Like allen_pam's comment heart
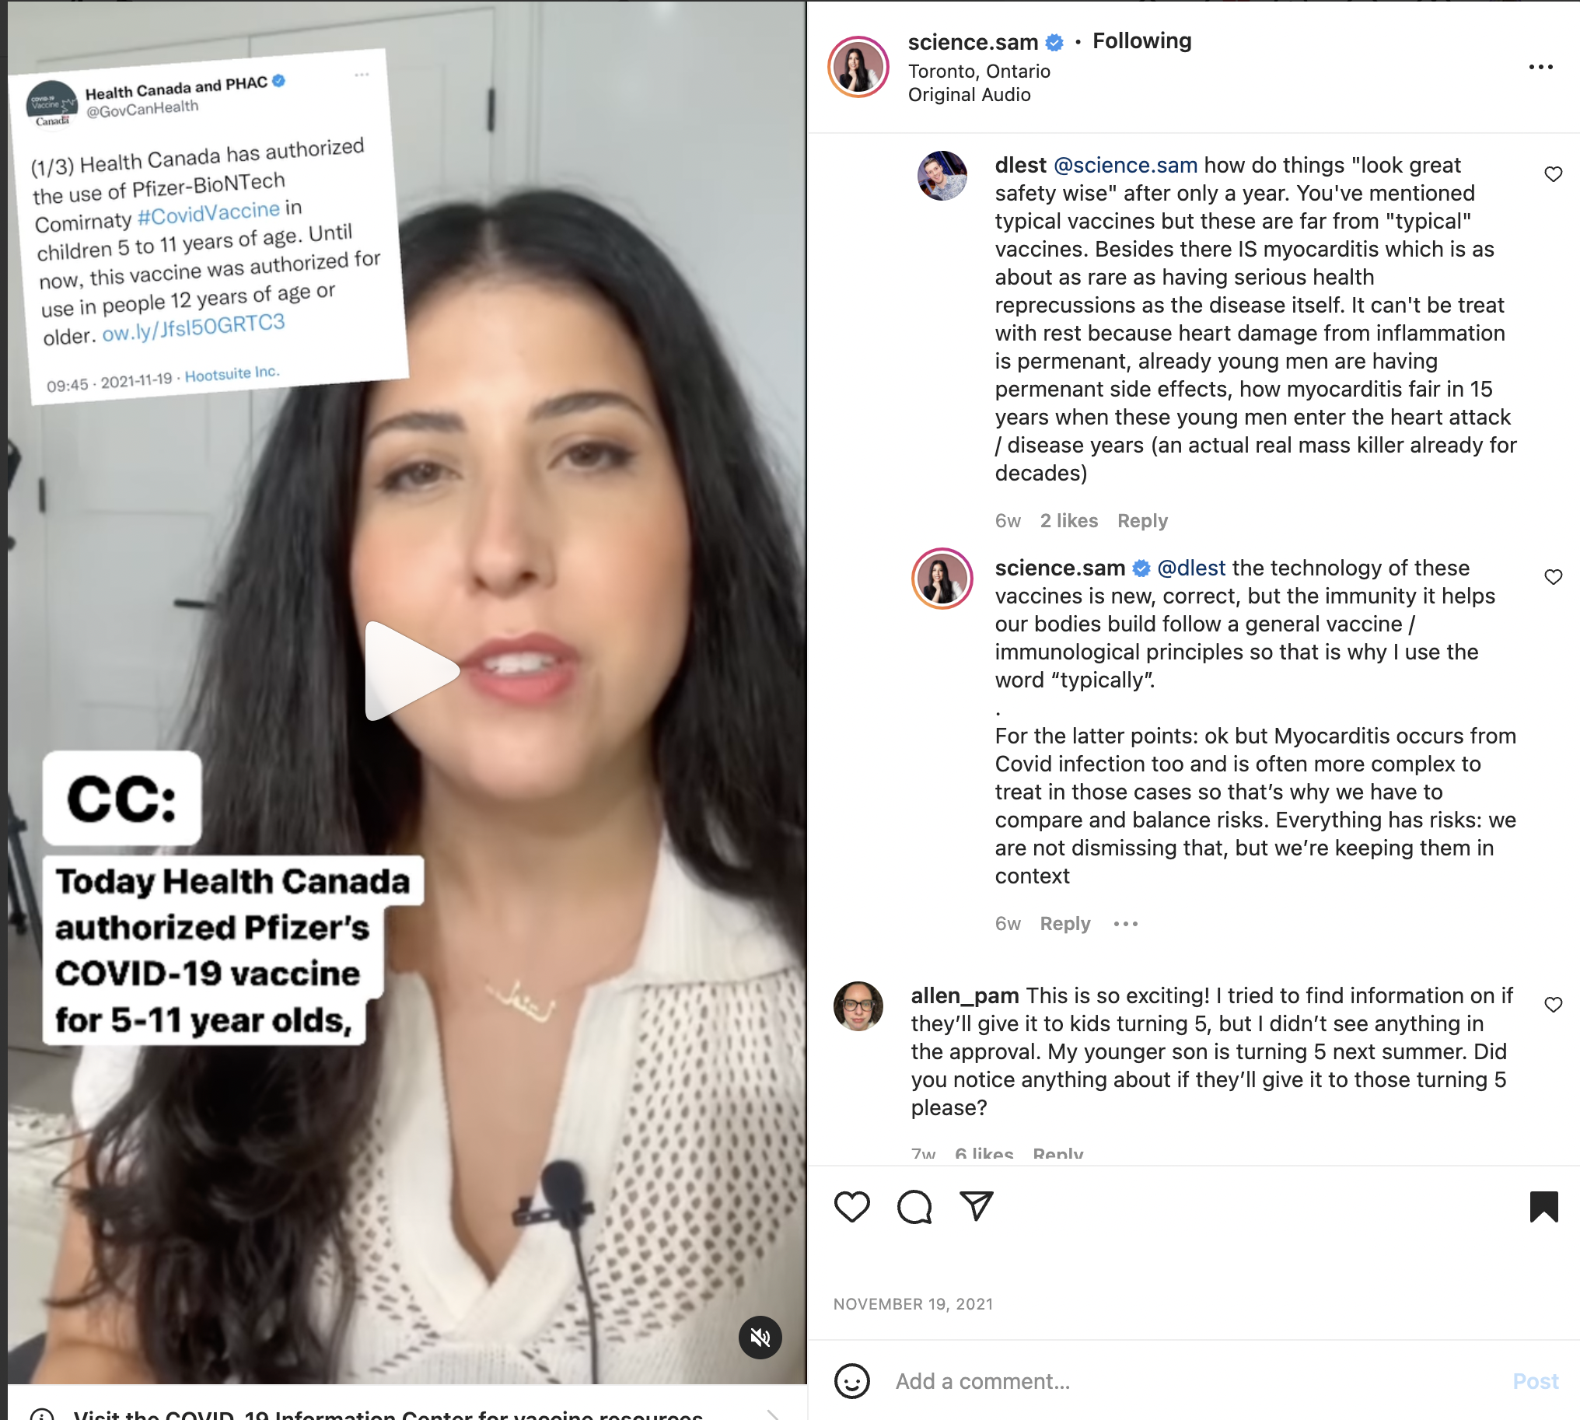Screen dimensions: 1580x1420 click(x=1553, y=1004)
